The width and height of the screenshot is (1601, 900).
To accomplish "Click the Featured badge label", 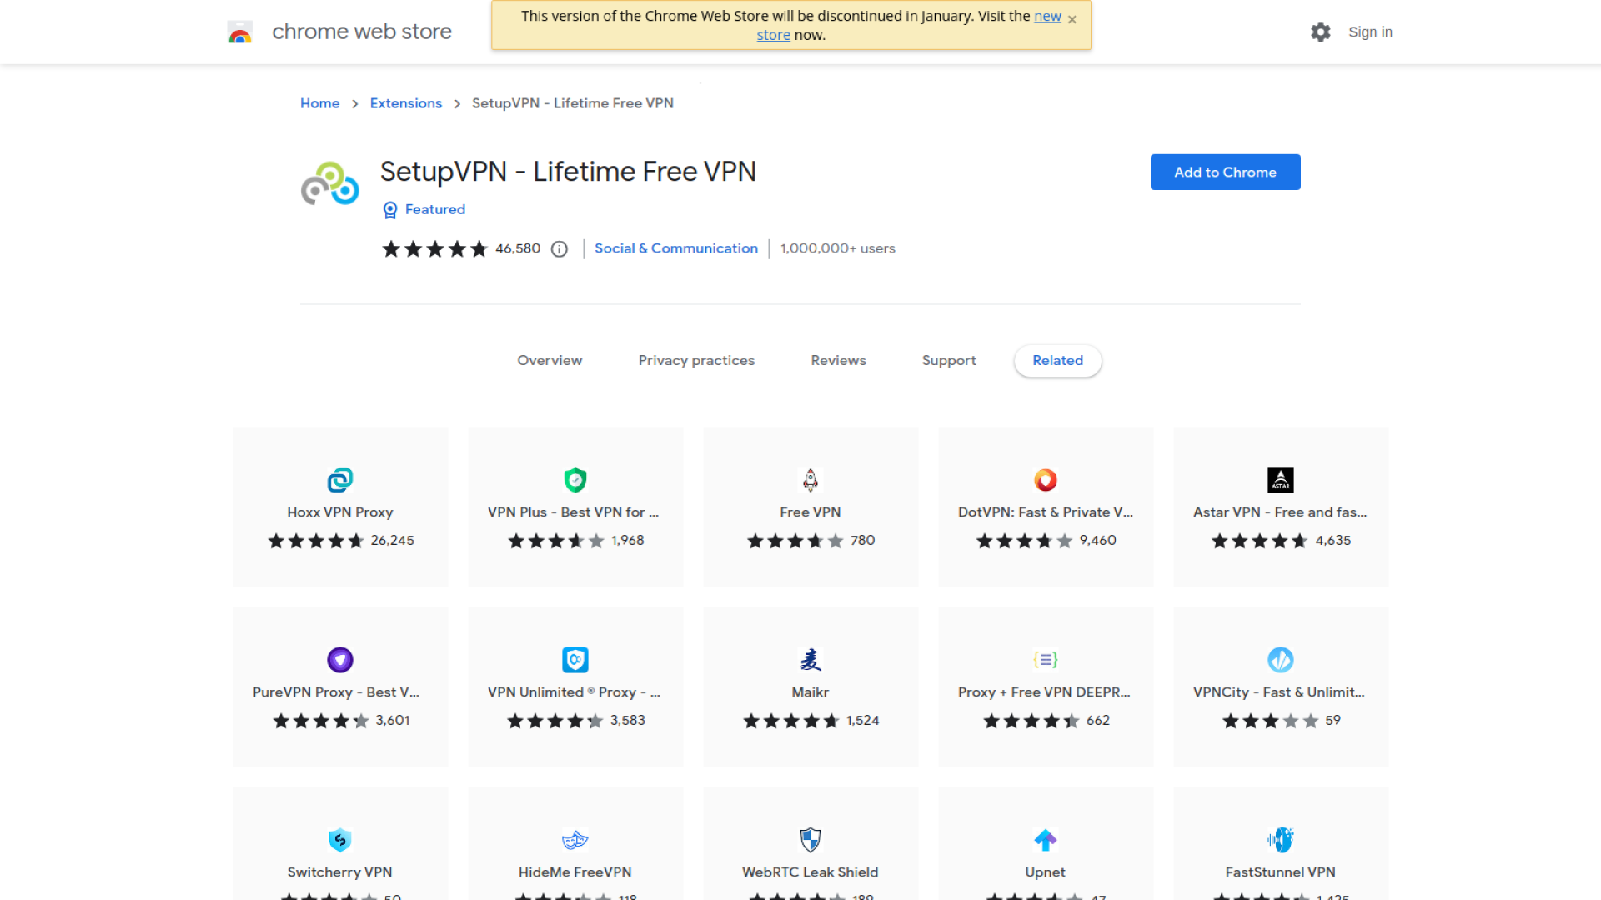I will 434,209.
